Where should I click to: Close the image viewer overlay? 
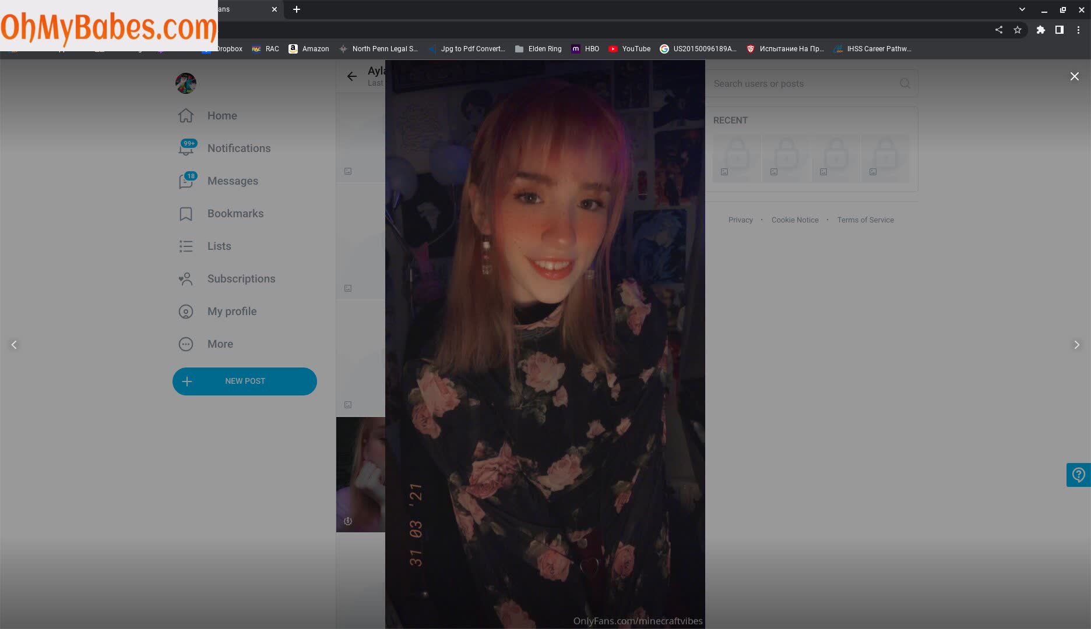[1074, 76]
